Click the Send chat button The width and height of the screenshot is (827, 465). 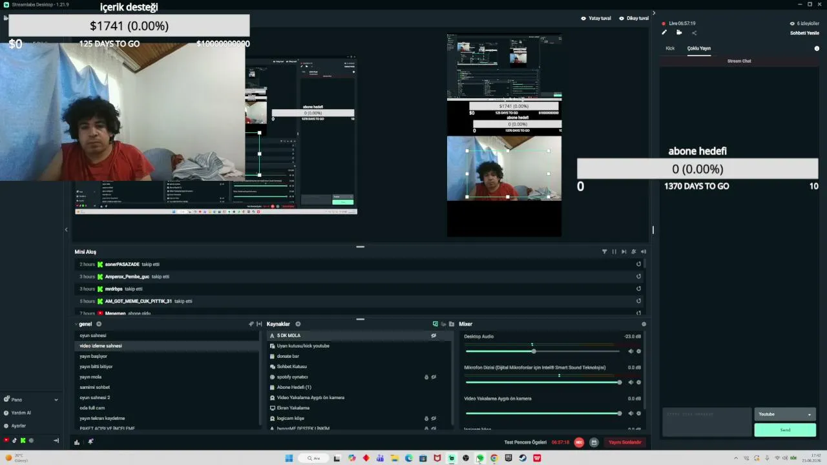point(785,430)
